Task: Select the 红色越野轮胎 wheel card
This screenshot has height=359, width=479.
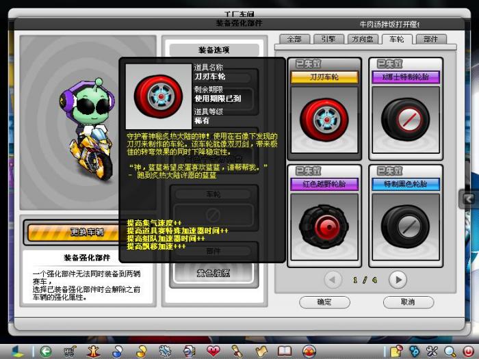Action: coord(324,216)
